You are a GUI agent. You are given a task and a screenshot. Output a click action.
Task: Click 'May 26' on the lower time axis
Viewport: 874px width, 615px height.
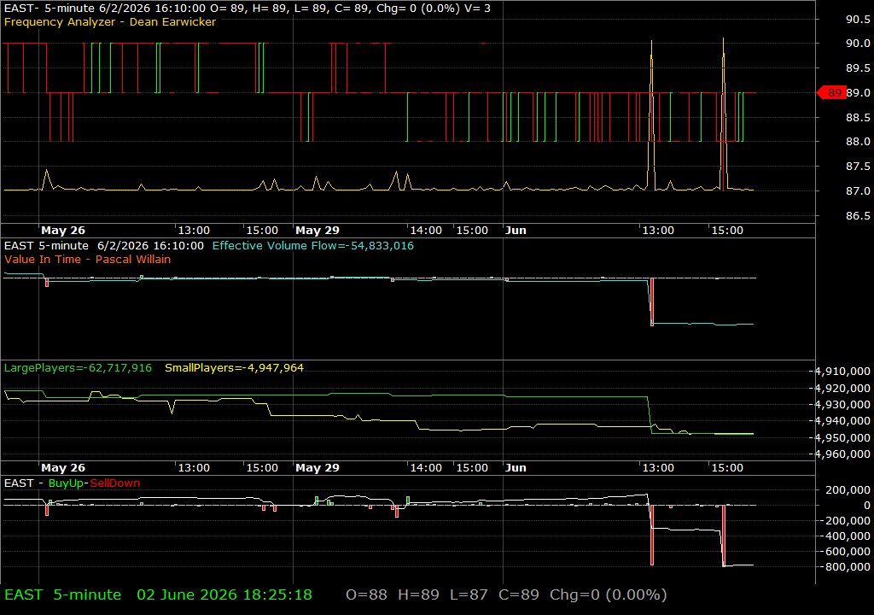pyautogui.click(x=63, y=468)
